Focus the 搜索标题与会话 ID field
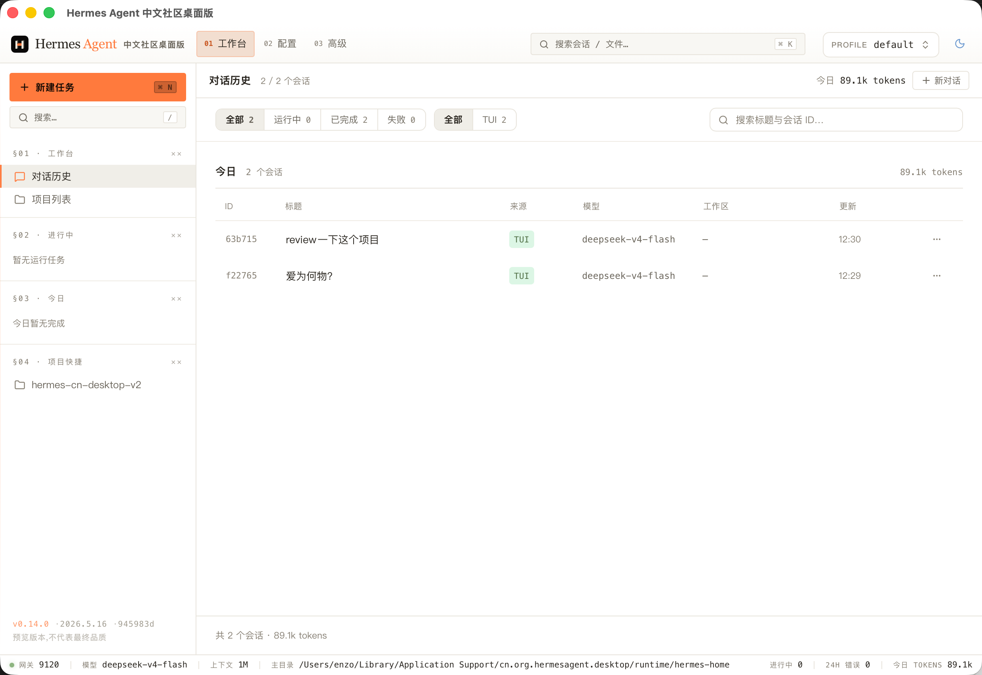Screen dimensions: 982x675 tap(836, 120)
